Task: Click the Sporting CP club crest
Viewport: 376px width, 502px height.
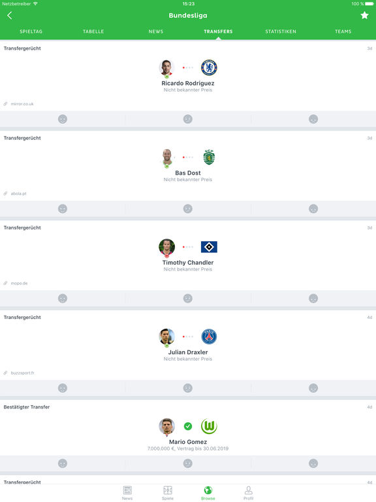Action: 209,157
